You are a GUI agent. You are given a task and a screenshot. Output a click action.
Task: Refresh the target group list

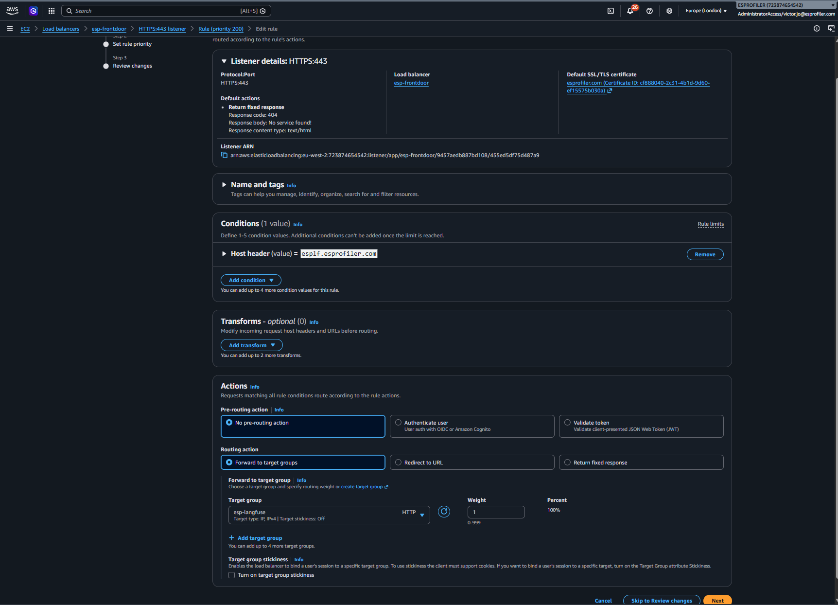[x=444, y=512]
